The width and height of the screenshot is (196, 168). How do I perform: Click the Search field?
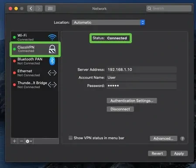(x=169, y=8)
